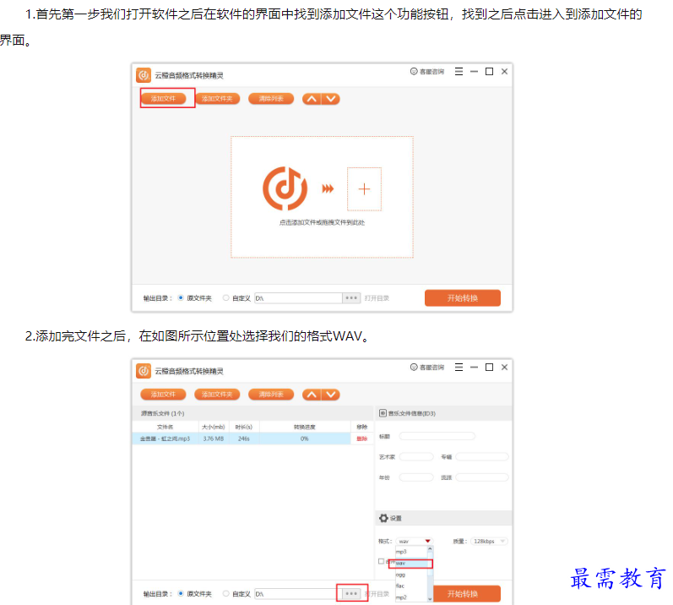Image resolution: width=673 pixels, height=605 pixels.
Task: Click the 设置 gear icon
Action: 383,518
